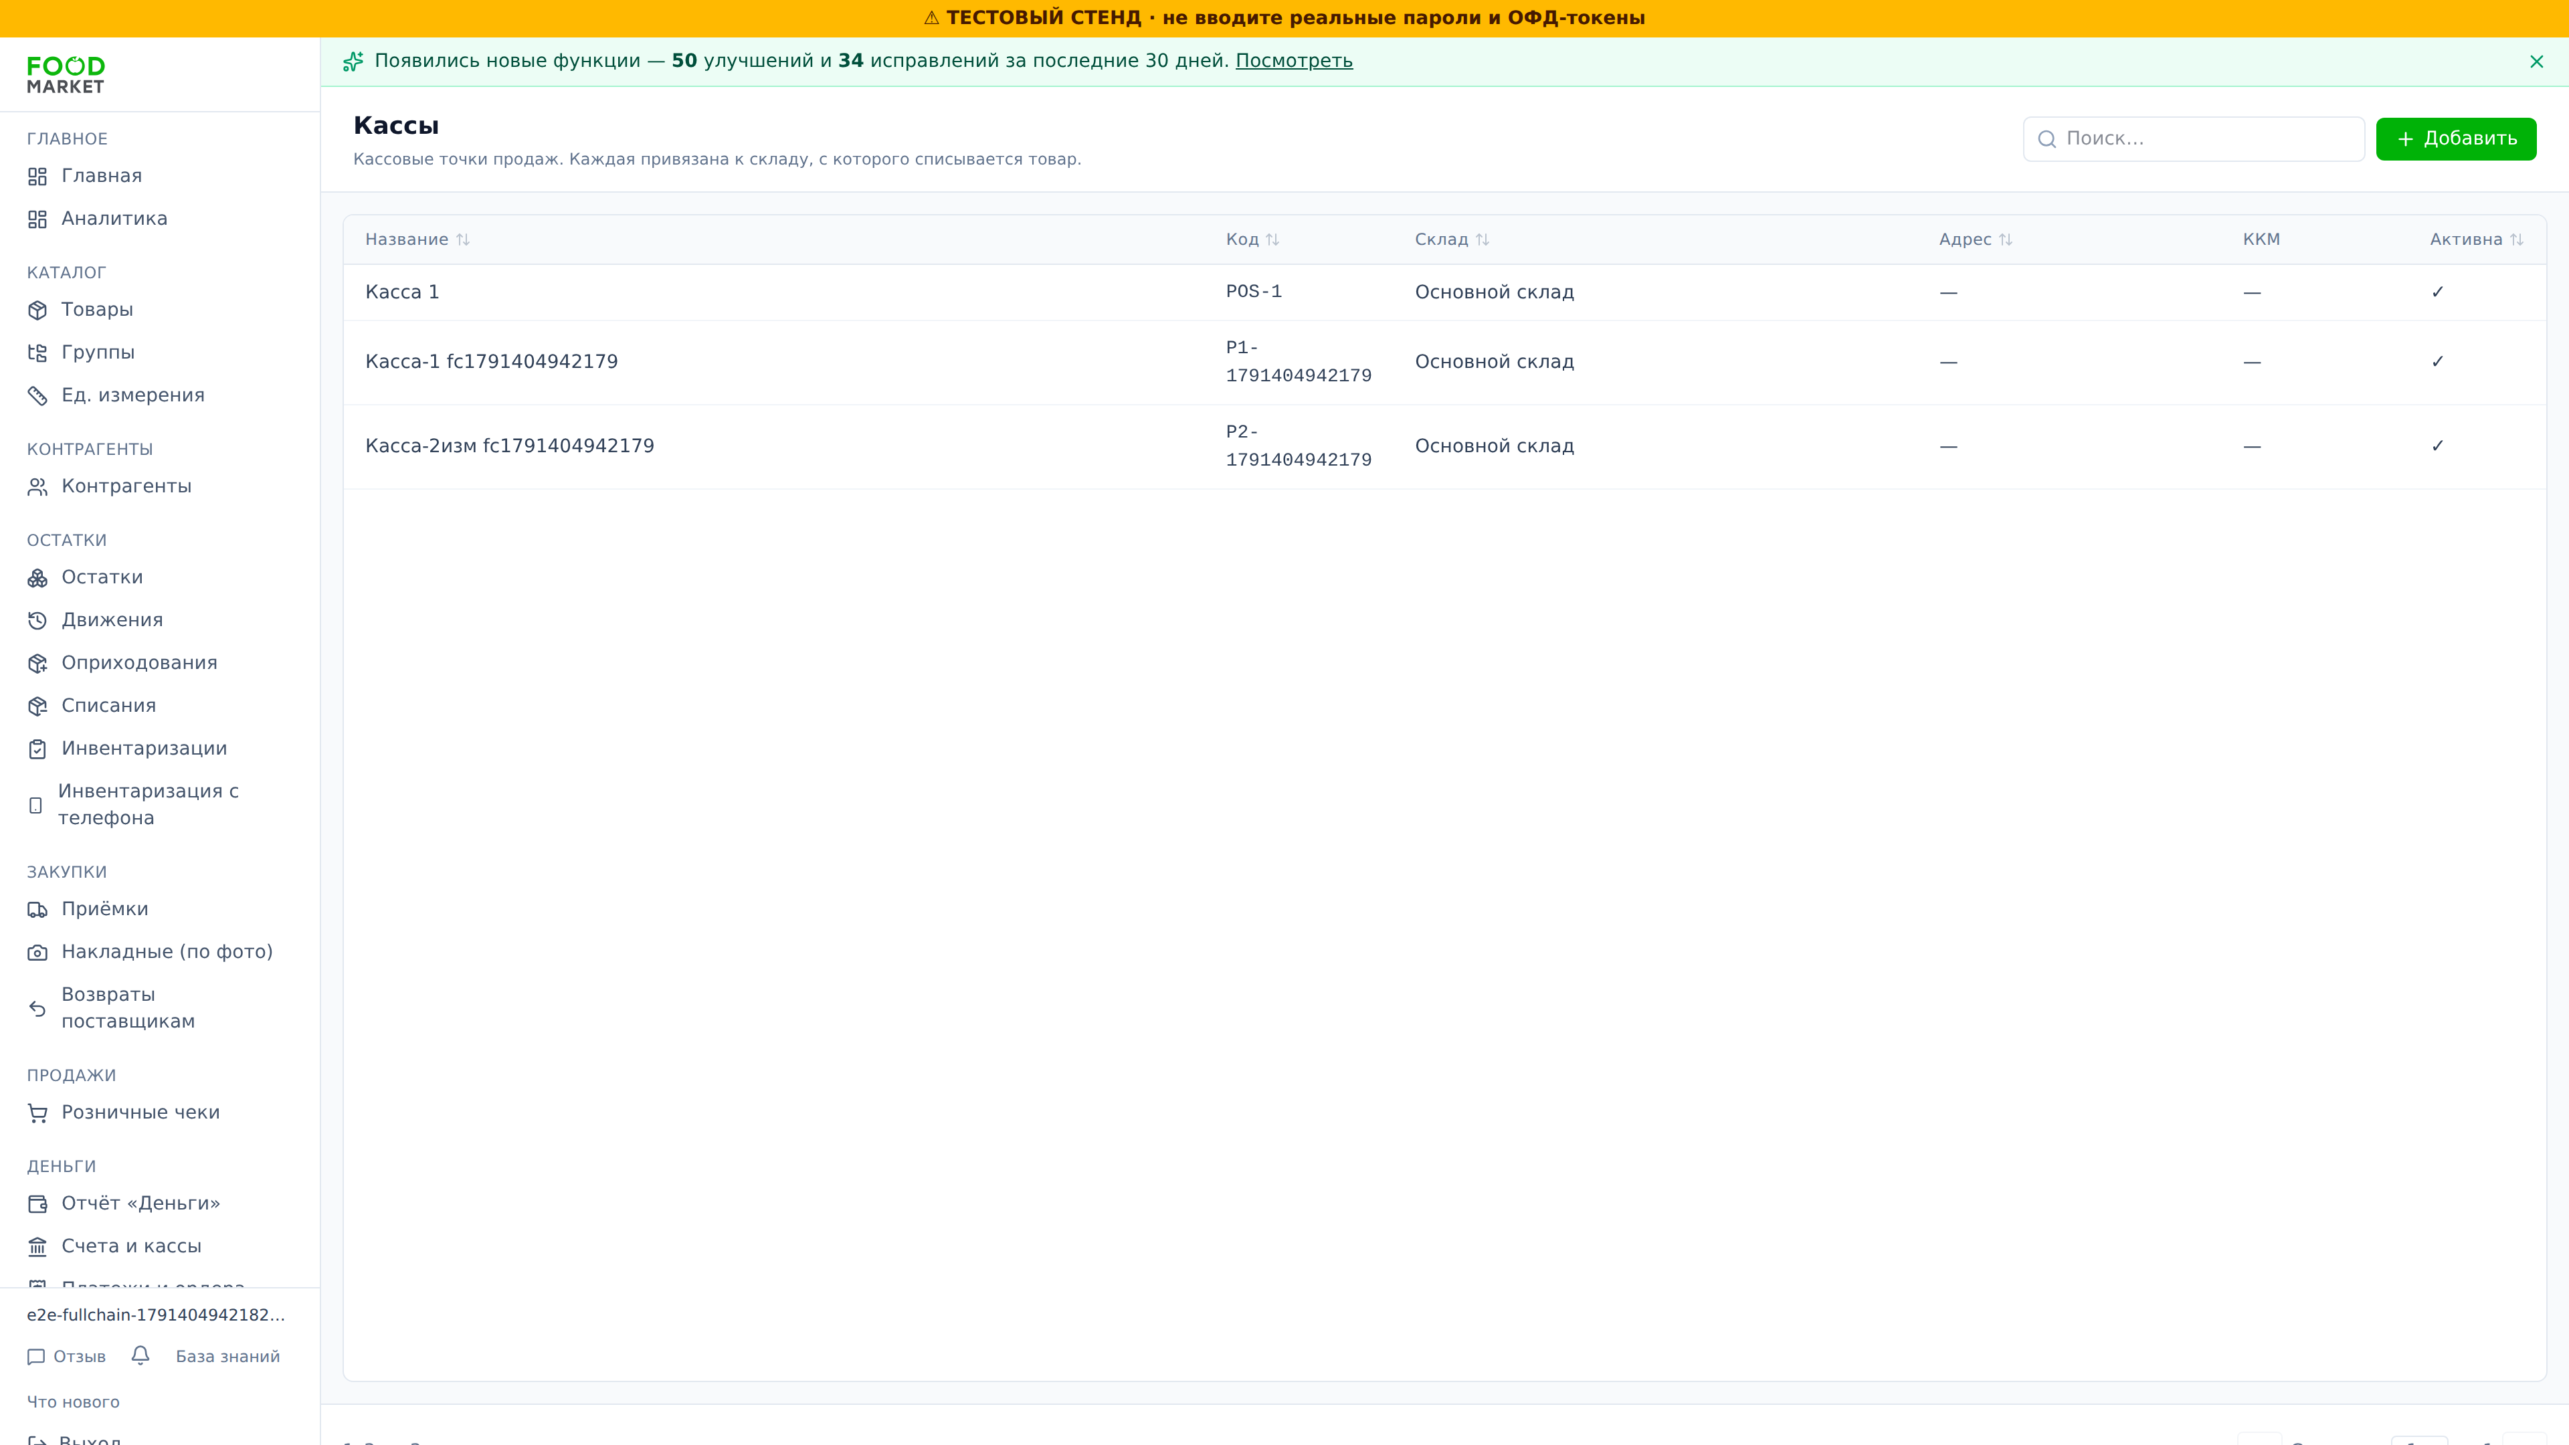This screenshot has width=2569, height=1445.
Task: Sort table by Активна column
Action: (x=2476, y=239)
